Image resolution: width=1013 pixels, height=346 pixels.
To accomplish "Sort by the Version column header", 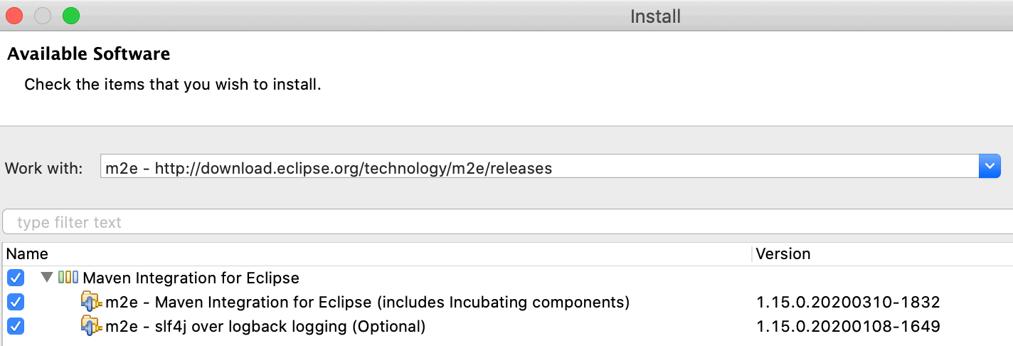I will (883, 253).
